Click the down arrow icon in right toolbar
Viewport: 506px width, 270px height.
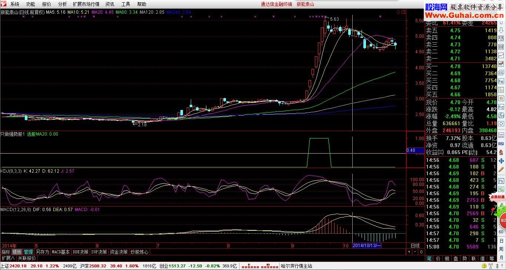[501, 30]
